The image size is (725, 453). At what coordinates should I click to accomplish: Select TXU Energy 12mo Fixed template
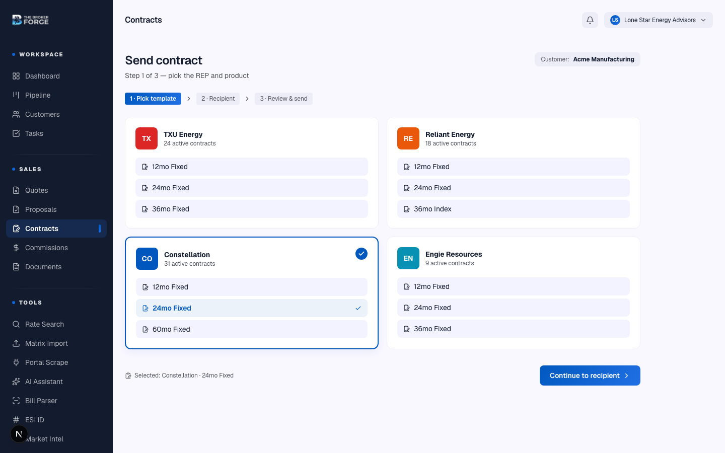click(252, 167)
